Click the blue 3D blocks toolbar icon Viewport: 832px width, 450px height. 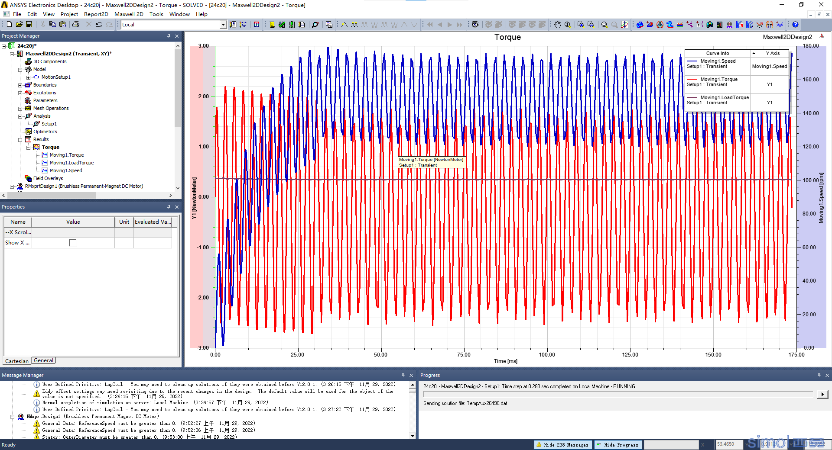(x=640, y=25)
